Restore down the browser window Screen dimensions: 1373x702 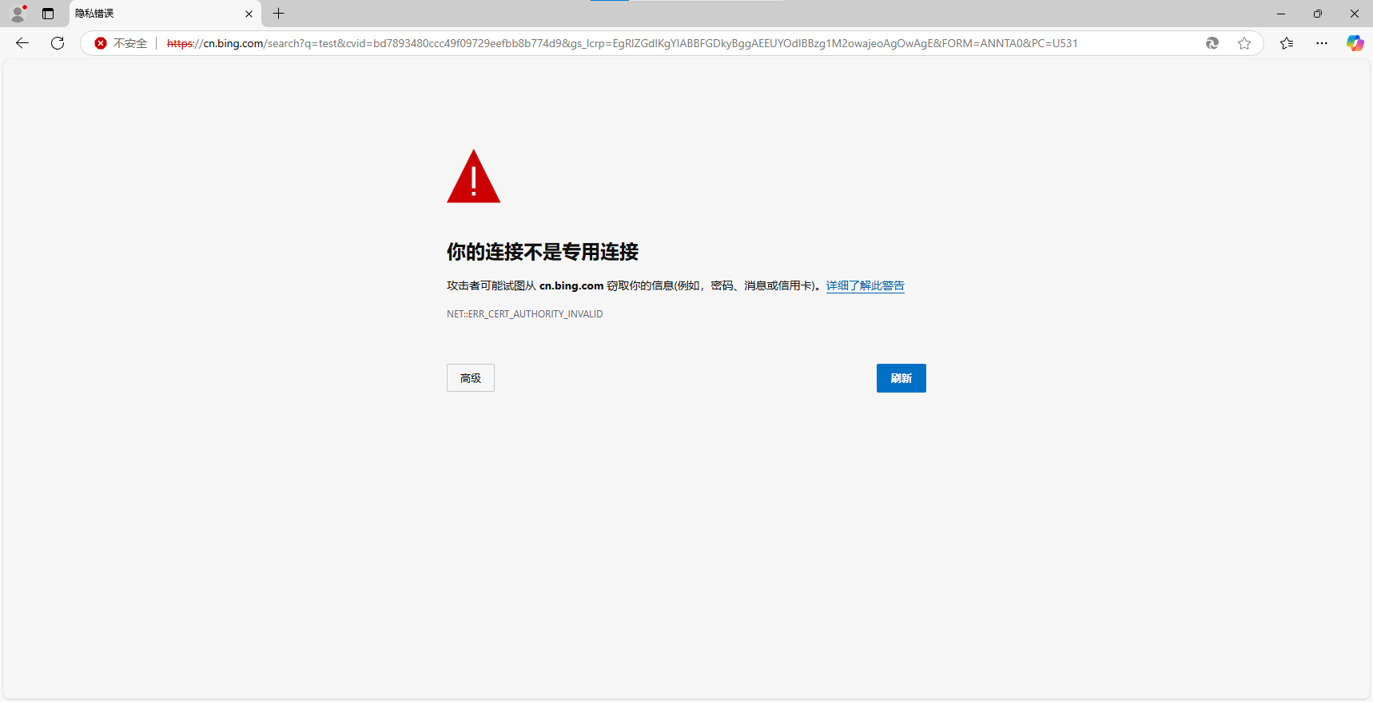(x=1318, y=14)
